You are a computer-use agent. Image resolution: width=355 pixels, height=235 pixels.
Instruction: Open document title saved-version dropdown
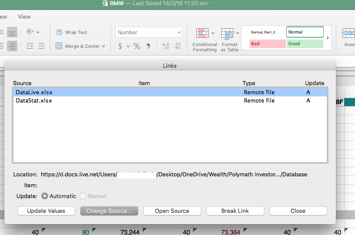coord(211,3)
